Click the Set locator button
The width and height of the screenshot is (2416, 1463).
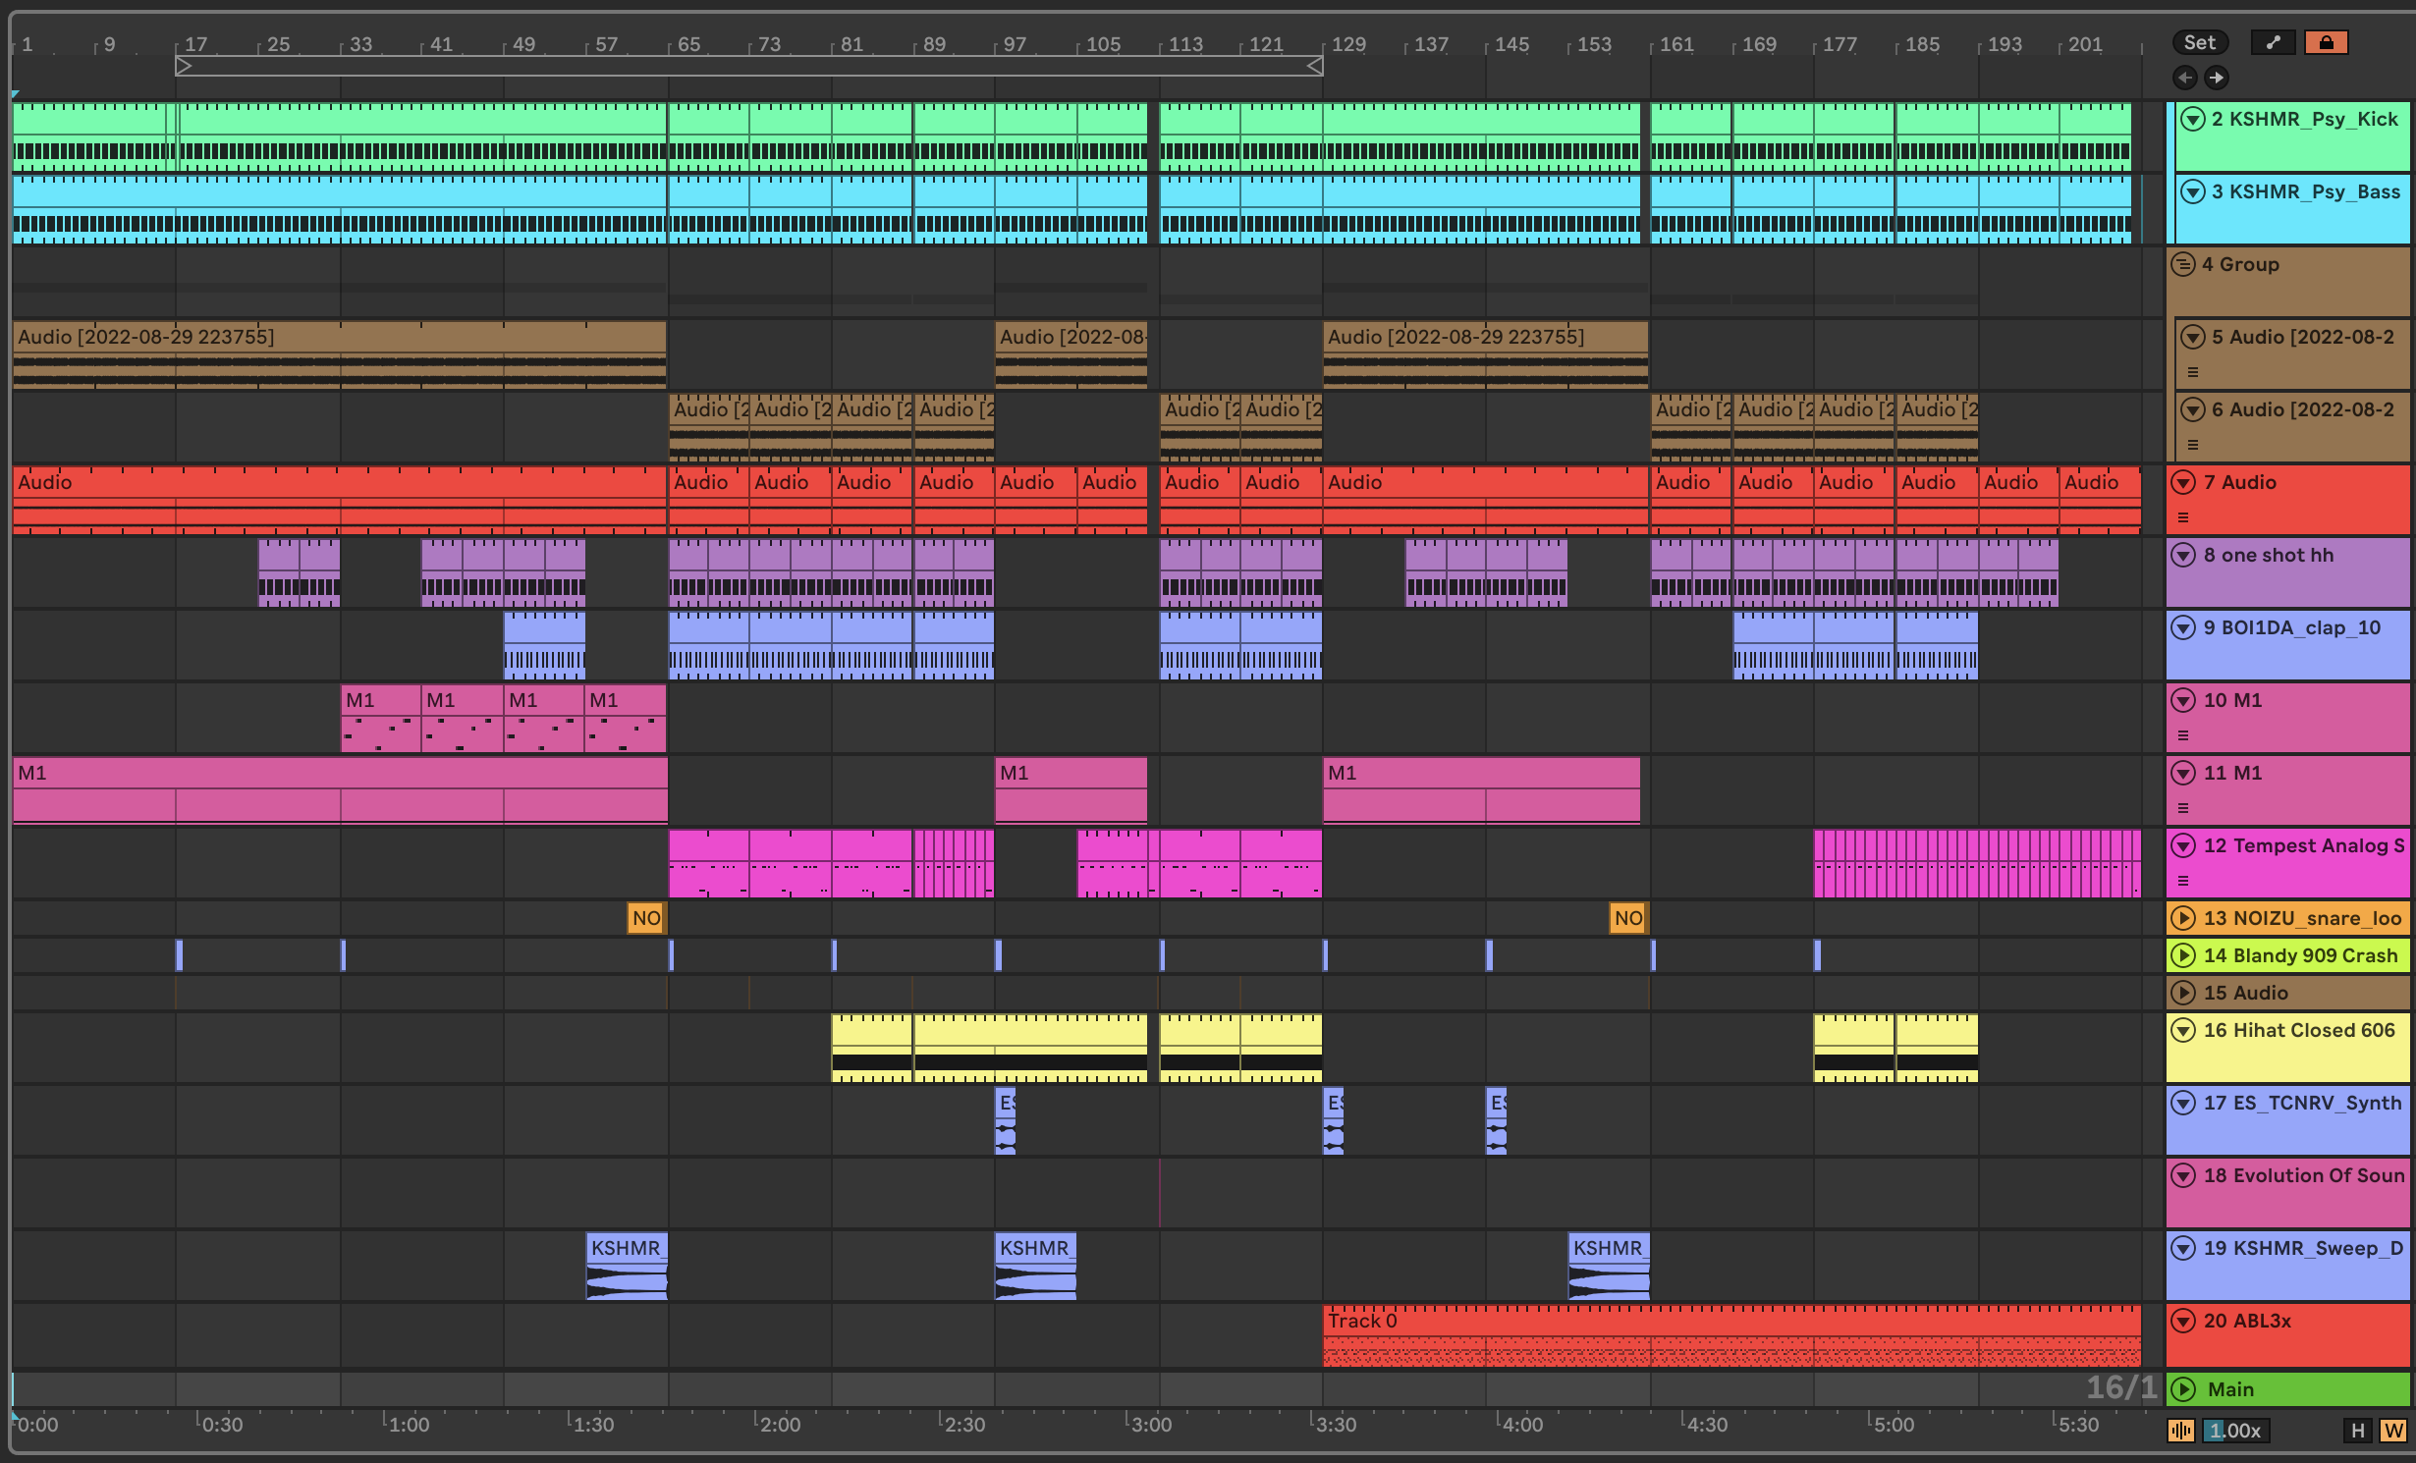(2199, 42)
